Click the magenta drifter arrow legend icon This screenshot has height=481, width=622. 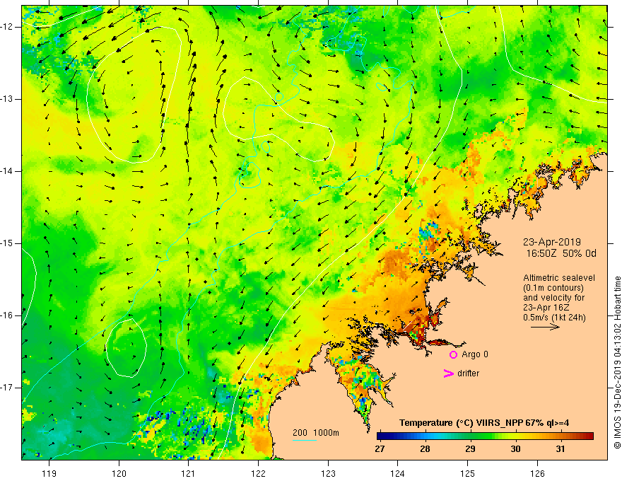[448, 373]
